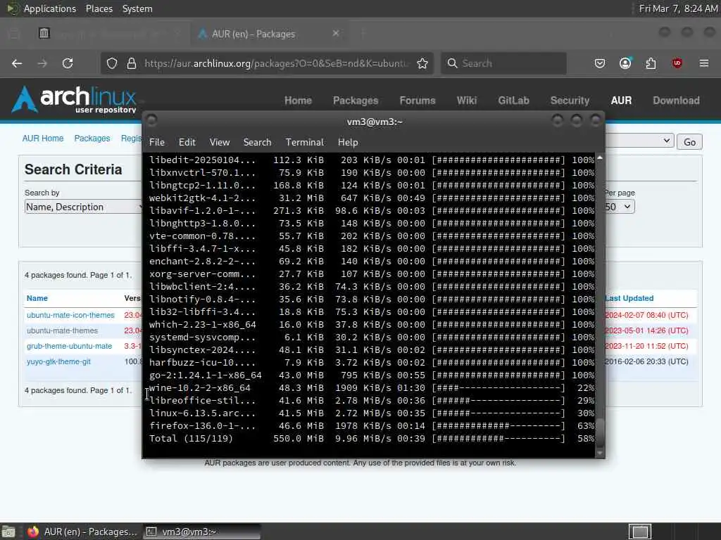
Task: Click the site padlock icon
Action: [132, 63]
